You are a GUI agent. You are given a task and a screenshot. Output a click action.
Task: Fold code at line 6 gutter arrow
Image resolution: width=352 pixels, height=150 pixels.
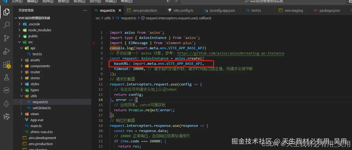(x=107, y=58)
